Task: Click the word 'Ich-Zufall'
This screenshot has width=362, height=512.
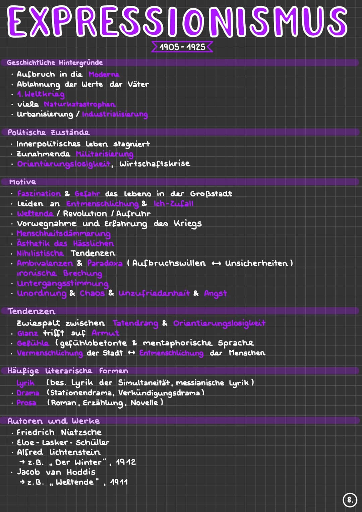Action: 174,204
